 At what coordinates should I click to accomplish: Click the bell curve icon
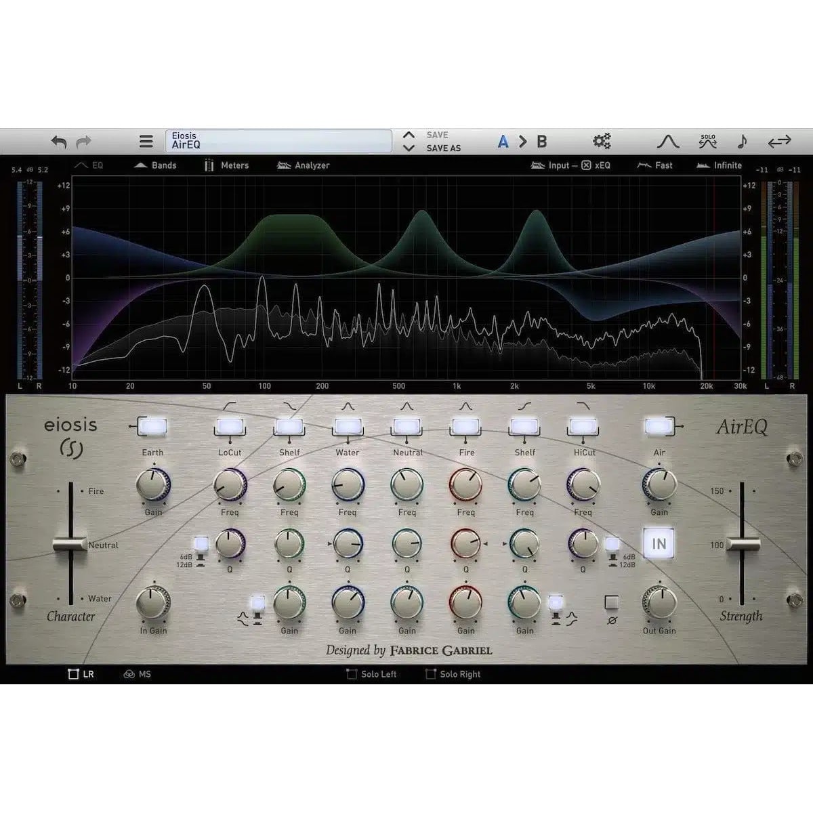pos(668,141)
